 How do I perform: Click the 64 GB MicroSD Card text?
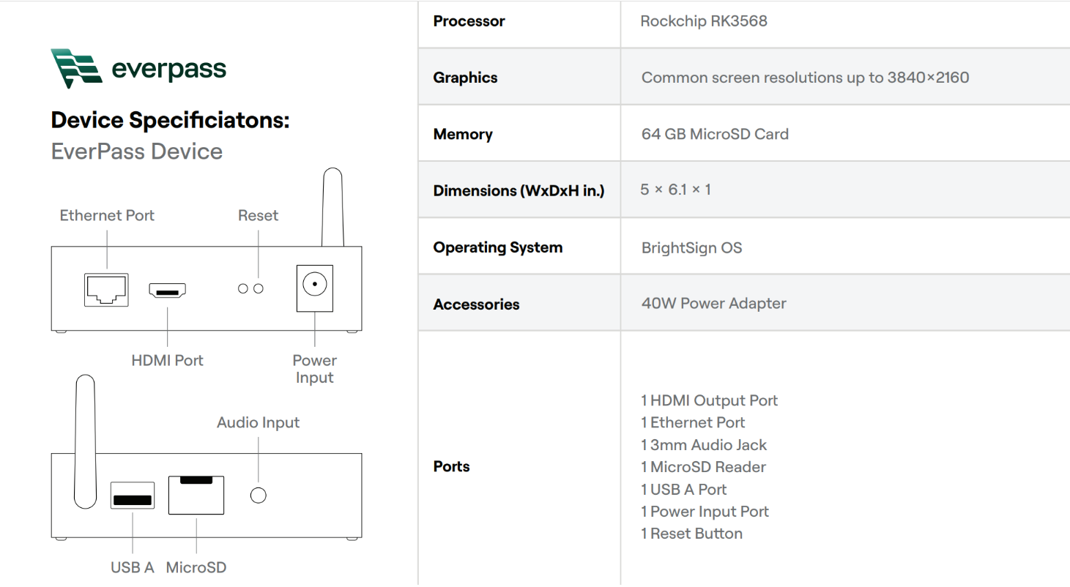(715, 134)
